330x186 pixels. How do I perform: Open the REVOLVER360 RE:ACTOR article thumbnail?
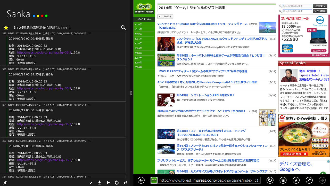(166, 134)
